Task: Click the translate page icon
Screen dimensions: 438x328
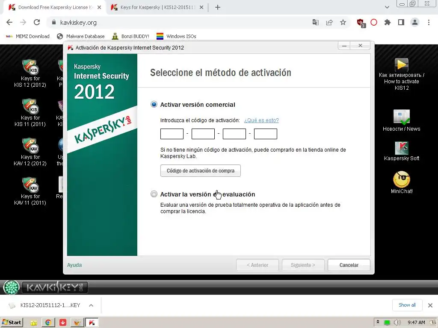Action: pyautogui.click(x=316, y=22)
